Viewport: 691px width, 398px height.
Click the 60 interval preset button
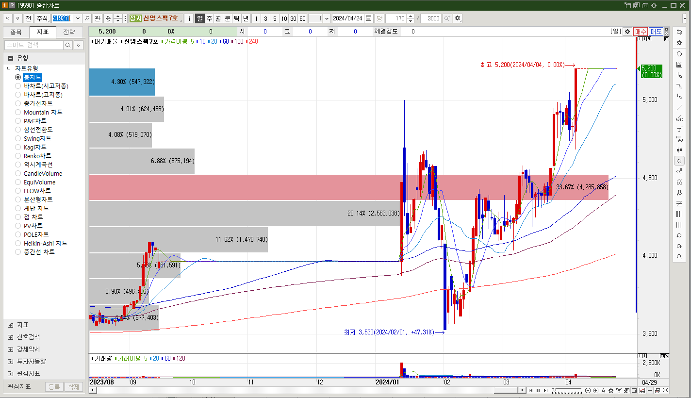tap(302, 18)
